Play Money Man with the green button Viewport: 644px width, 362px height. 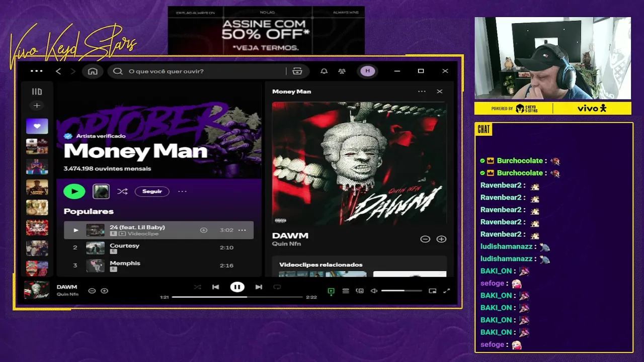pos(74,191)
